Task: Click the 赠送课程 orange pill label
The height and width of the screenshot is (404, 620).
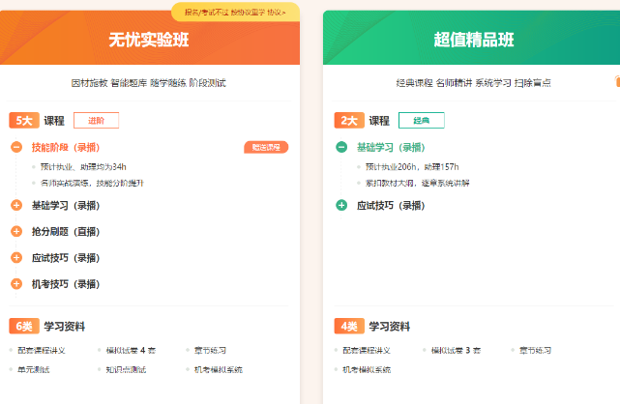Action: click(x=265, y=147)
